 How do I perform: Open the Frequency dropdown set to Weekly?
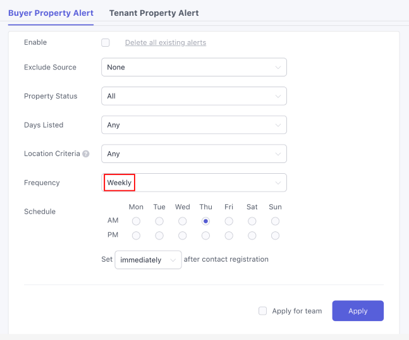(x=193, y=183)
